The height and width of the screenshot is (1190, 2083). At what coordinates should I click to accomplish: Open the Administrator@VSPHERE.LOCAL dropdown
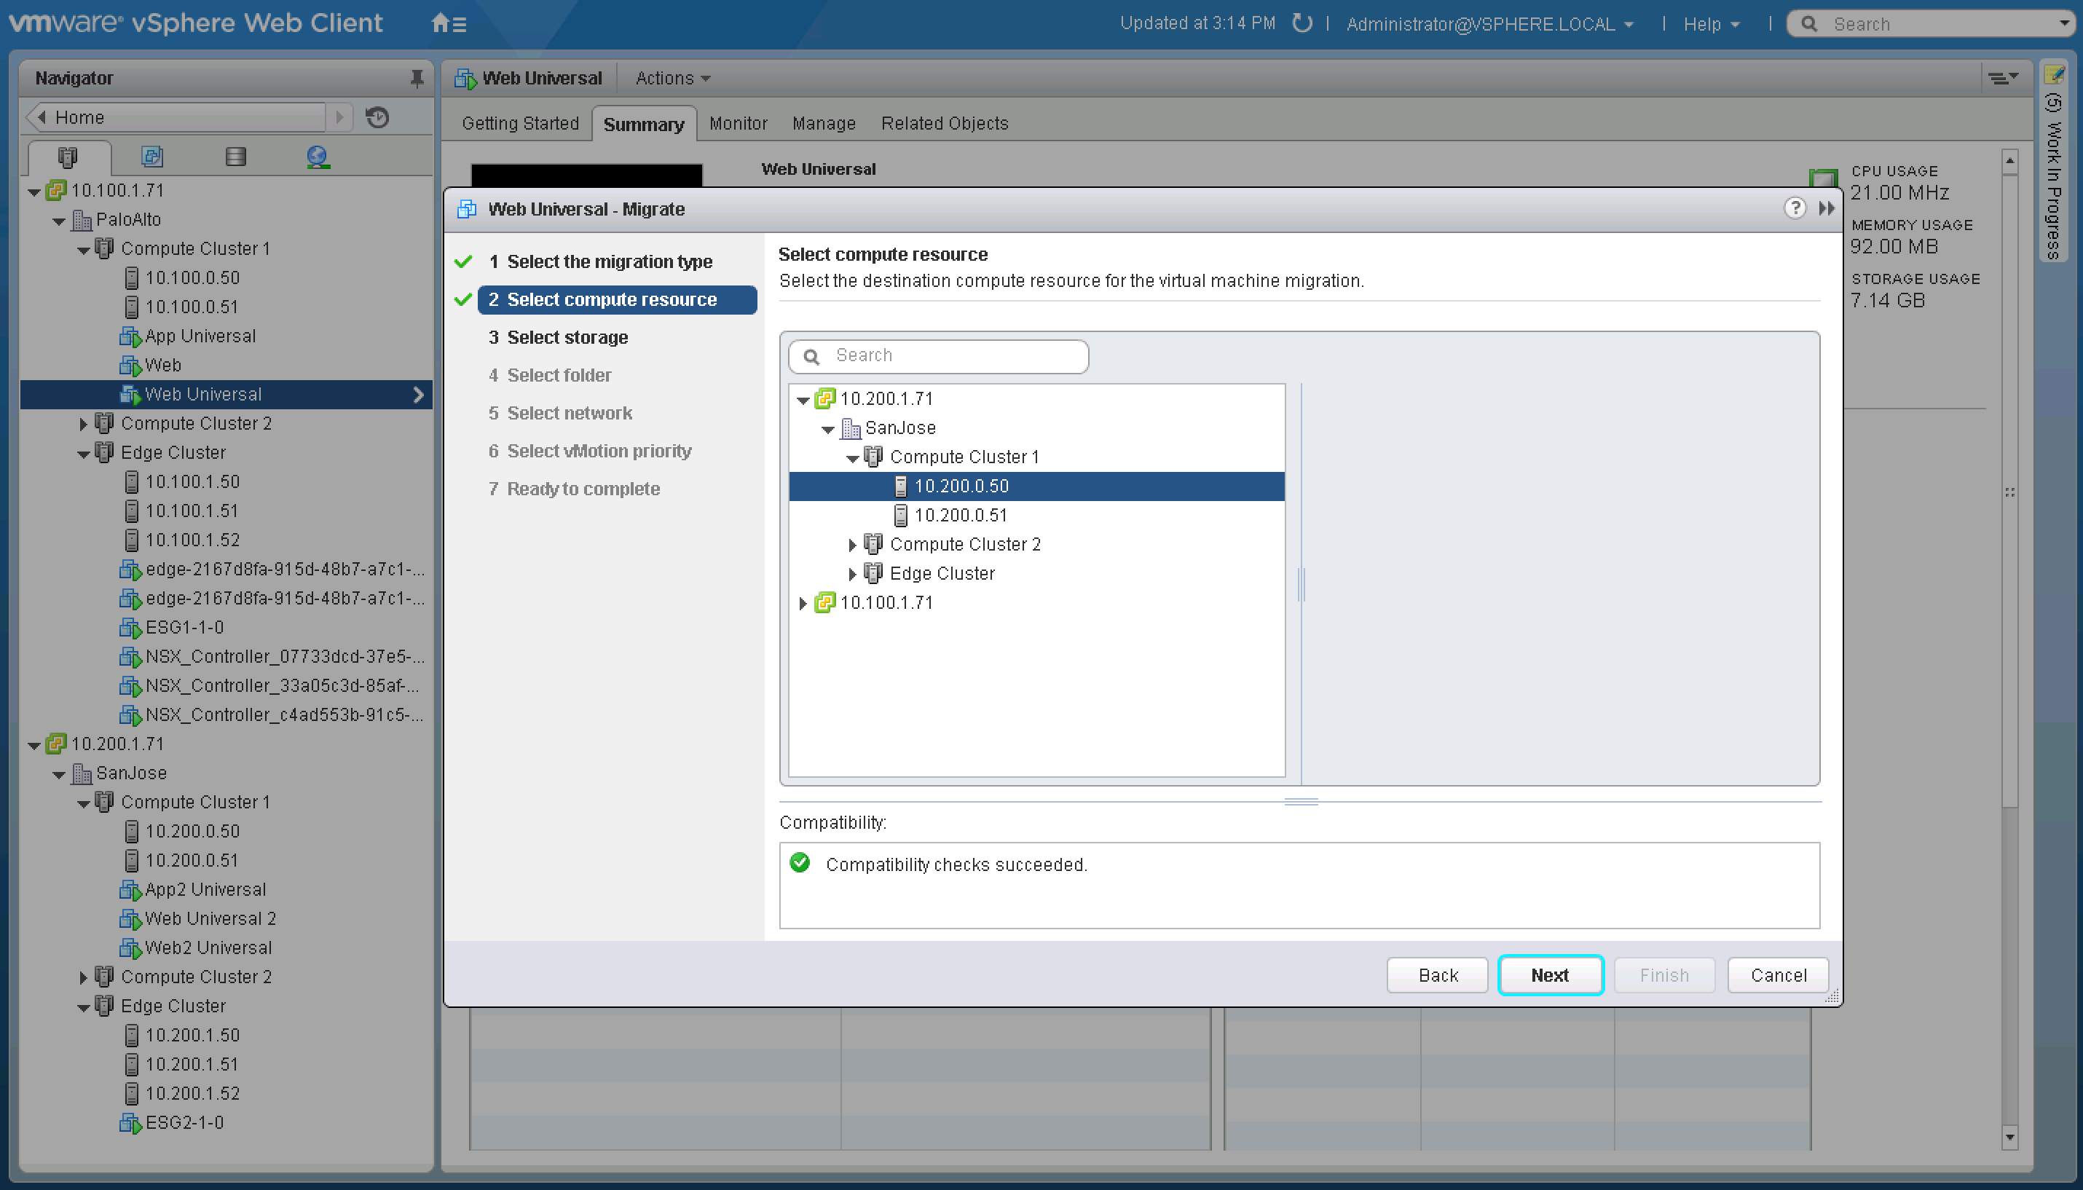[1487, 24]
